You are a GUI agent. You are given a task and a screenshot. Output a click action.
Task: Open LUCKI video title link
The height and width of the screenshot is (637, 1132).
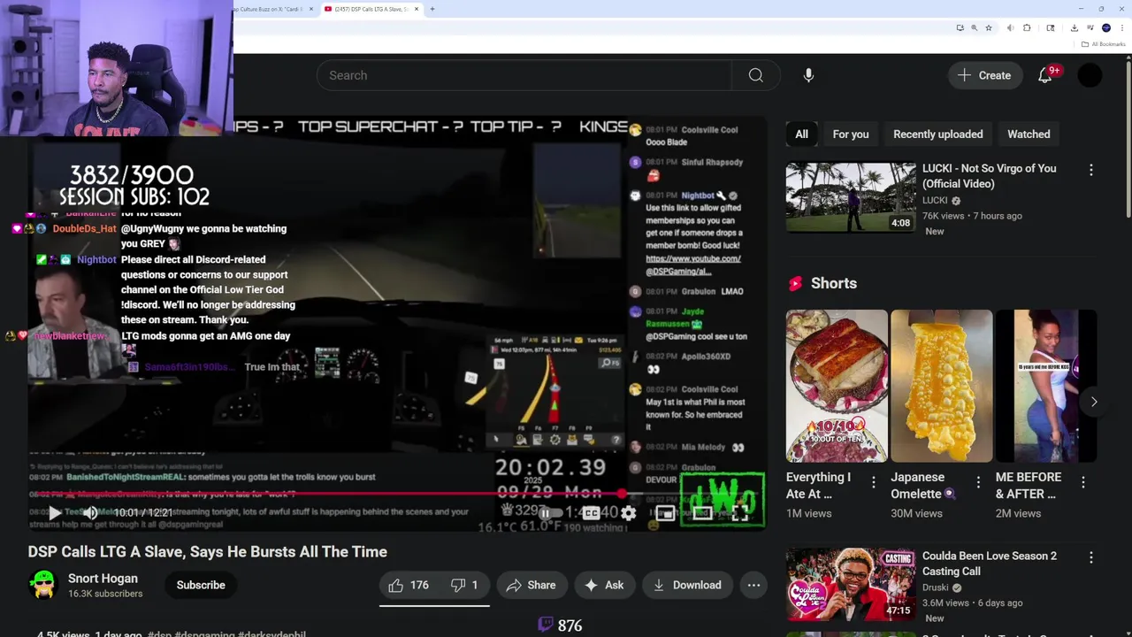pos(989,176)
